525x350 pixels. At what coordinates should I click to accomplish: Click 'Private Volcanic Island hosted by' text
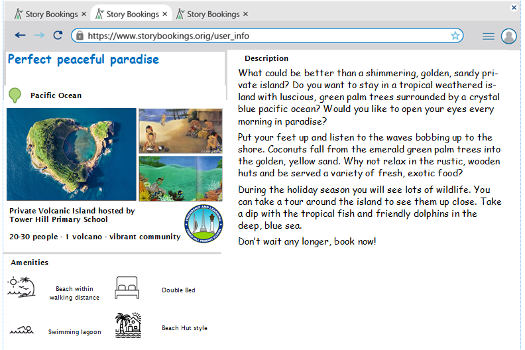pos(72,211)
